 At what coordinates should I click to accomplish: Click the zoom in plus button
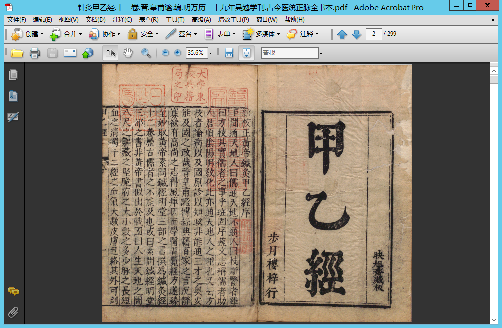tap(177, 53)
